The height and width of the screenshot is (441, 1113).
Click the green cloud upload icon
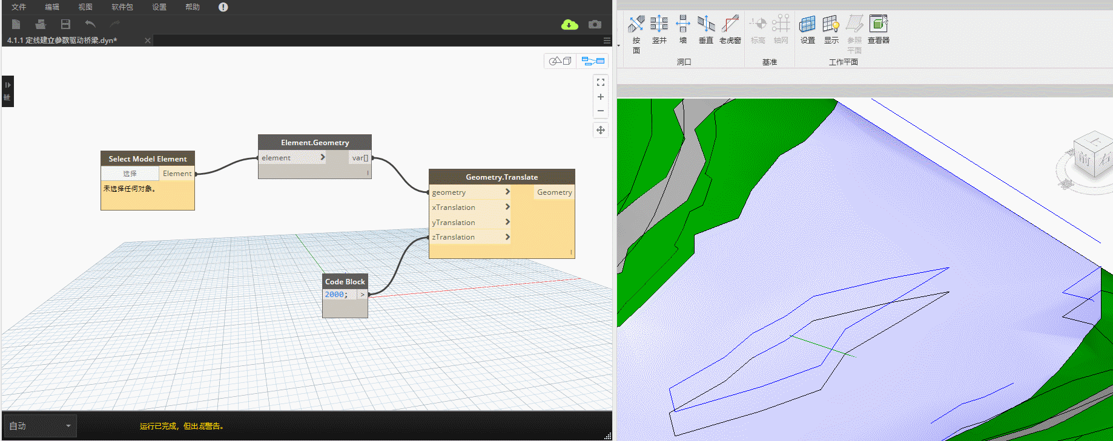570,24
